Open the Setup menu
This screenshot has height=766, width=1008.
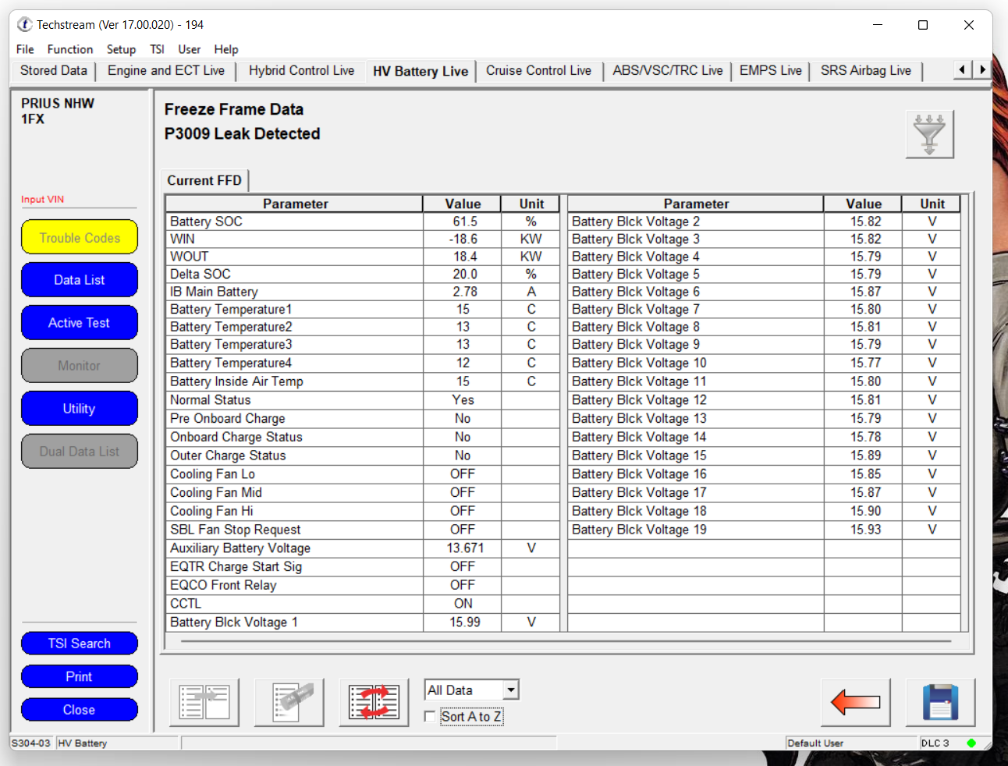[121, 49]
